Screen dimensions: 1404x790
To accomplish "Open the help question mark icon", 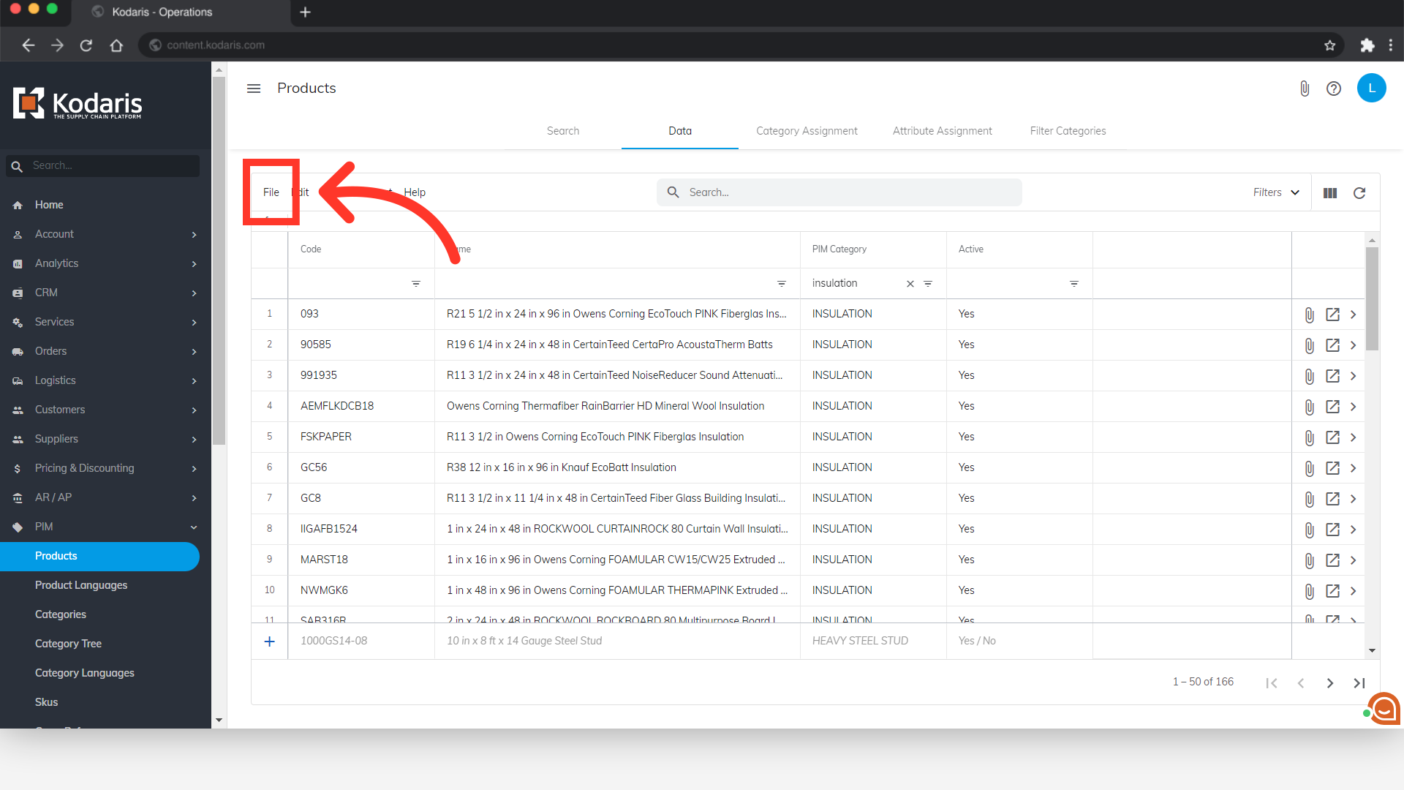I will tap(1334, 89).
